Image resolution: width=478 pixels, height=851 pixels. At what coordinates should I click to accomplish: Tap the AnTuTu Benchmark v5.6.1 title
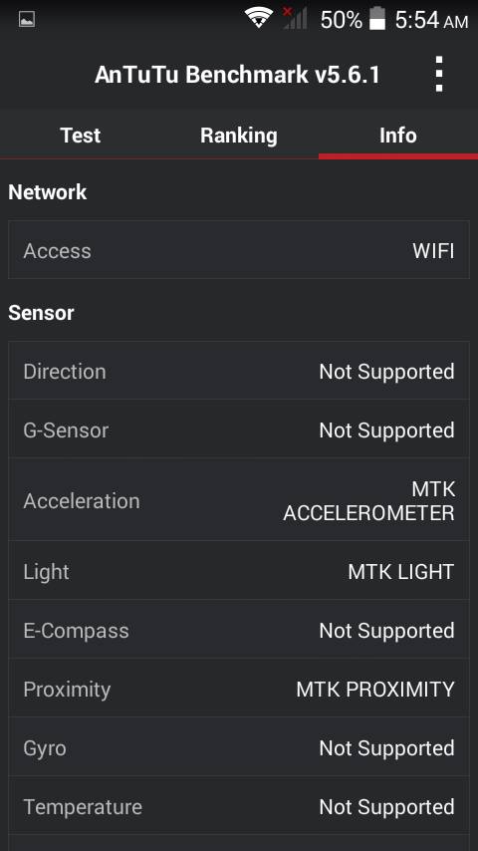tap(238, 75)
